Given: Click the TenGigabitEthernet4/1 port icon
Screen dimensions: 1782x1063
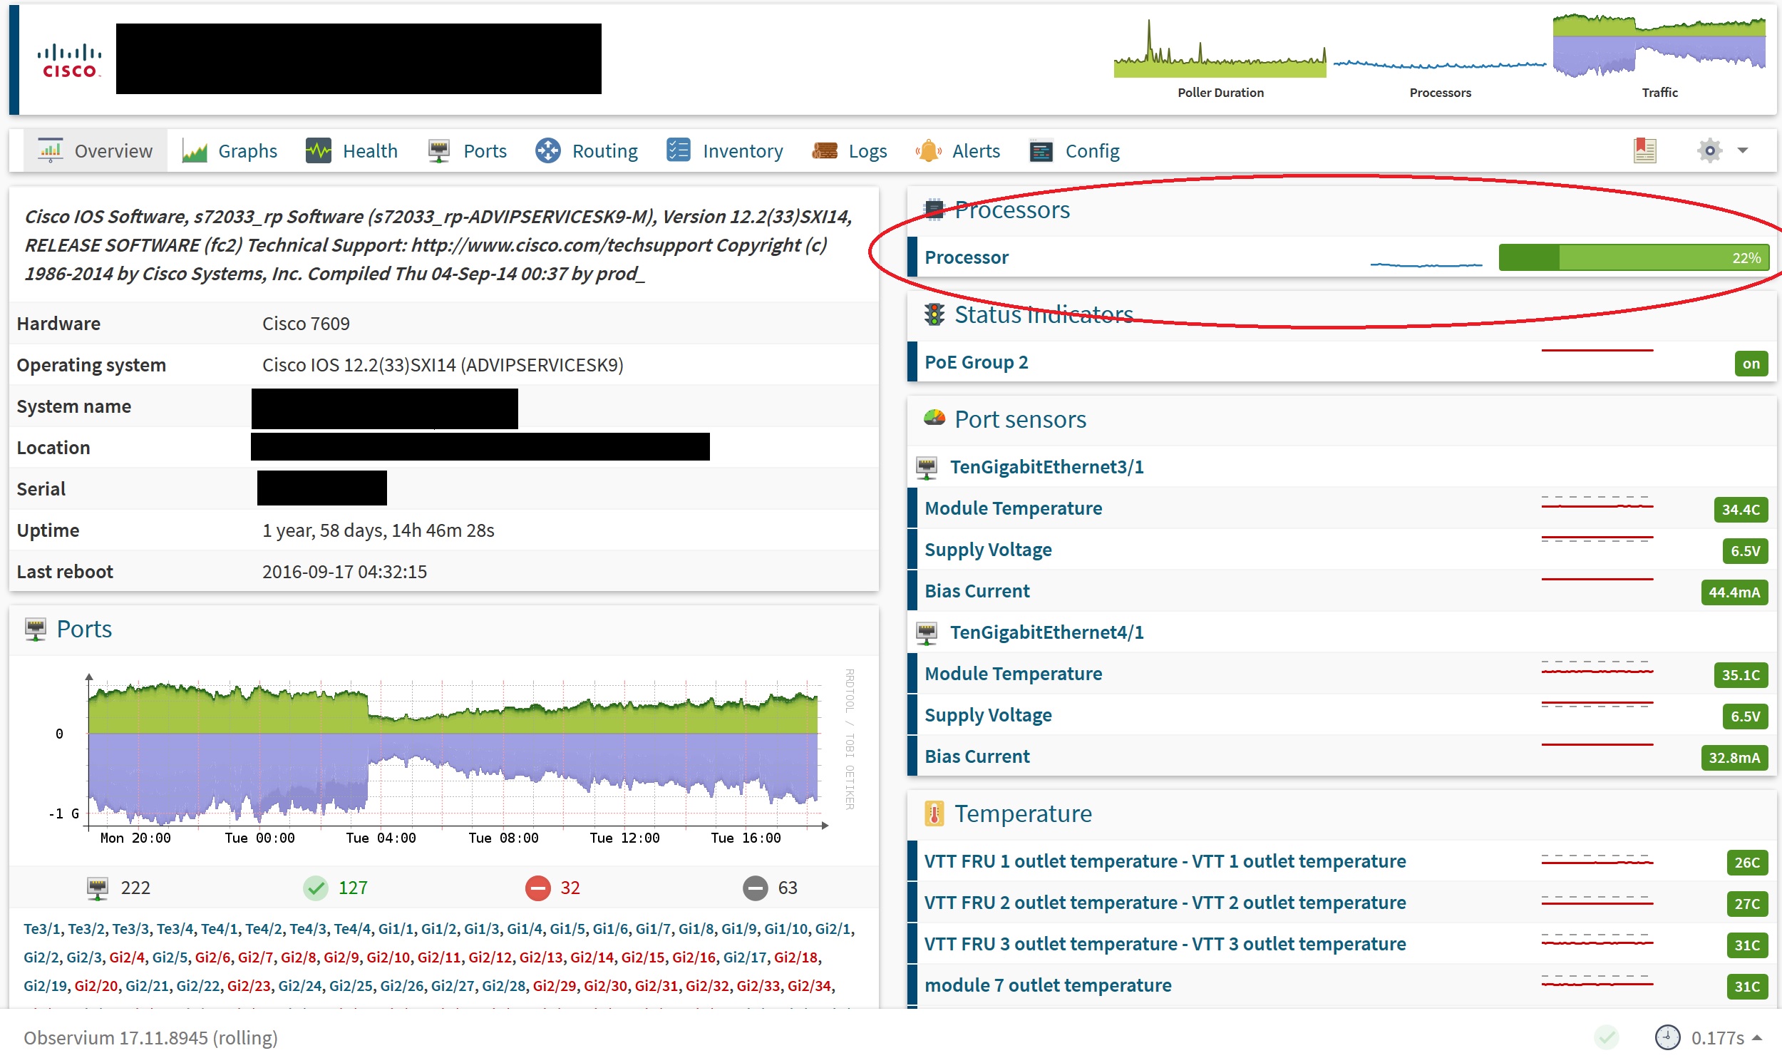Looking at the screenshot, I should (927, 633).
